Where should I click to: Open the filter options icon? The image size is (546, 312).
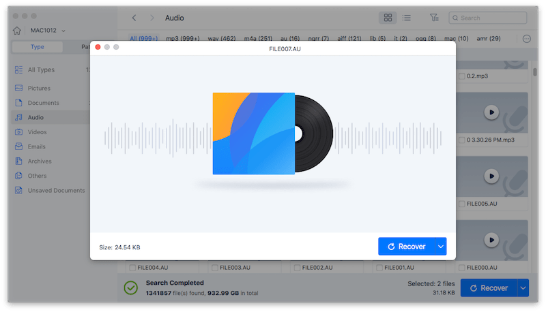point(434,18)
